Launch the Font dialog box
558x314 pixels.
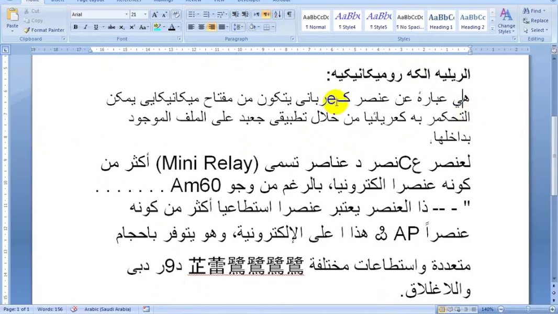coord(179,38)
